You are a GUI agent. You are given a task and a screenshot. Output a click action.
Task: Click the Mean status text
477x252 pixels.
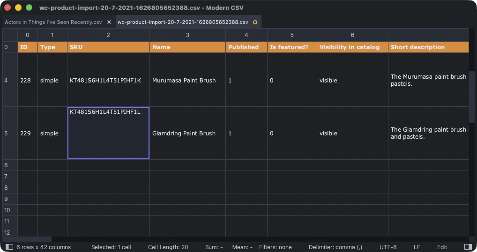pyautogui.click(x=242, y=247)
